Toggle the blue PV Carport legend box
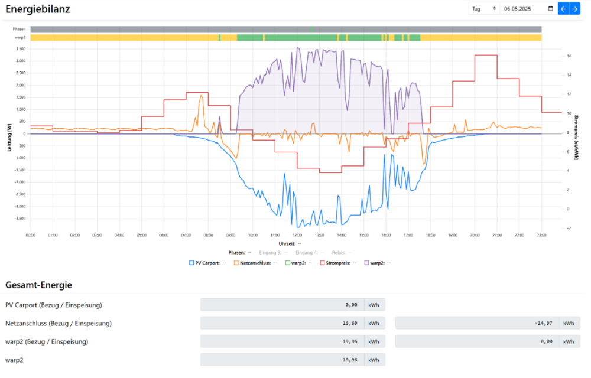Screen dimensions: 591x378 tap(191, 263)
